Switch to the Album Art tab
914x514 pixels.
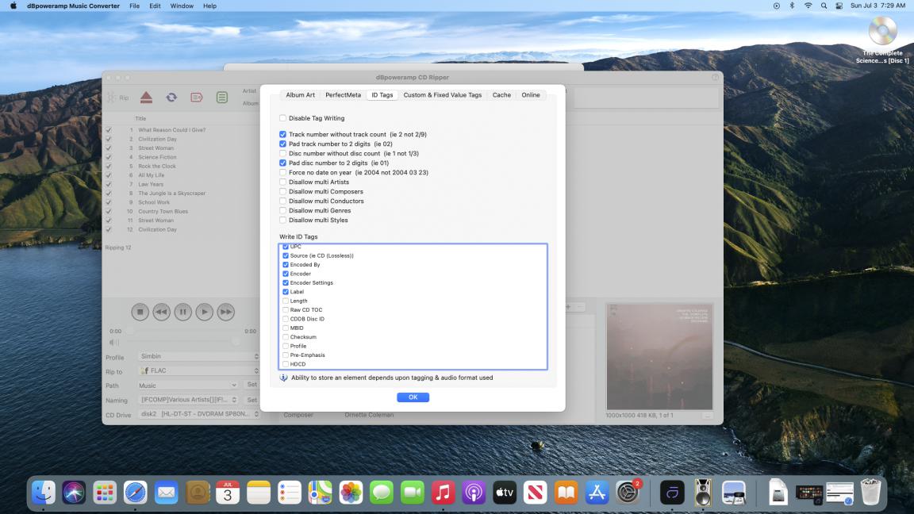point(300,95)
